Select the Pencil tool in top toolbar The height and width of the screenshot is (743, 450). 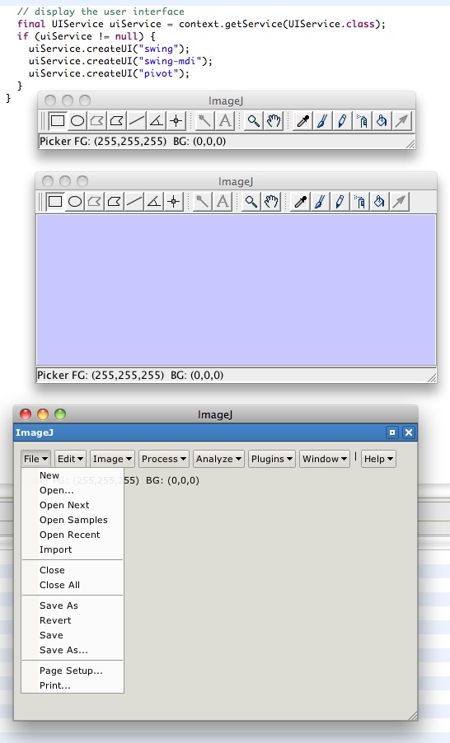pos(342,121)
